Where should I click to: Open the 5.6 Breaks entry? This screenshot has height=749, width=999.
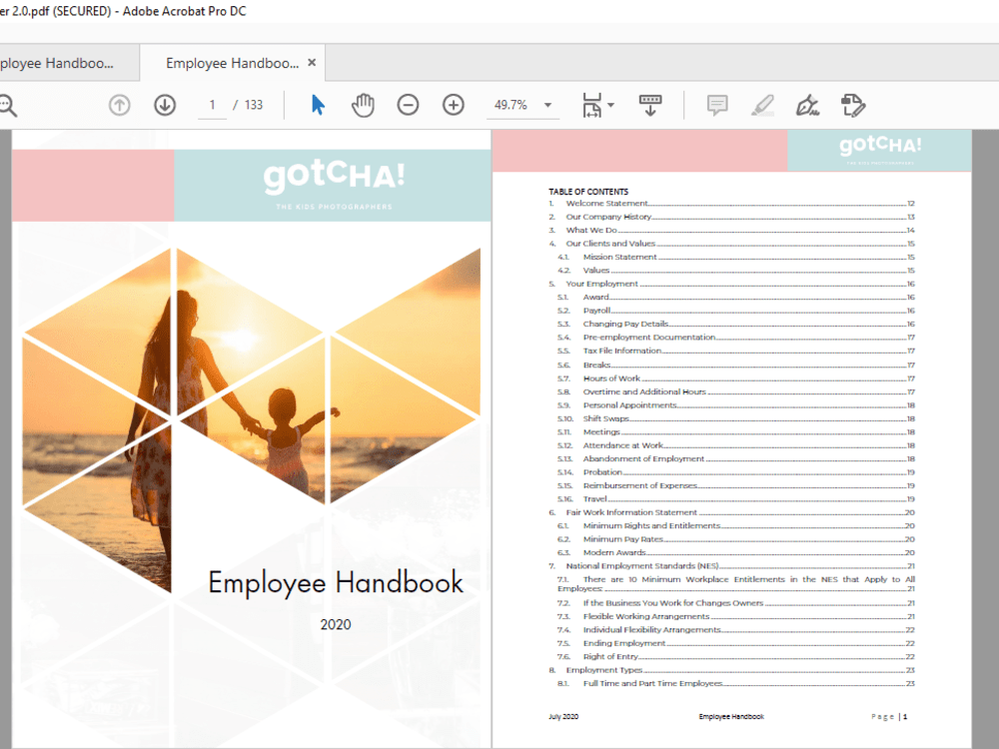point(736,365)
